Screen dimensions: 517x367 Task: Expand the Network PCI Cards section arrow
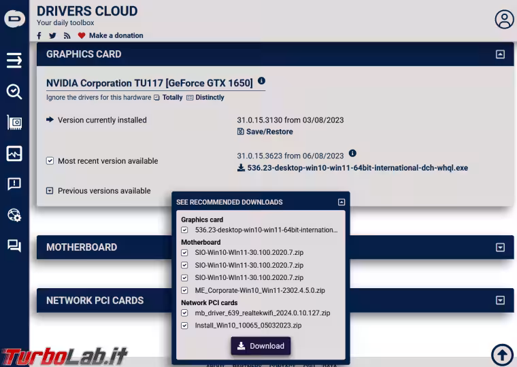click(x=500, y=300)
